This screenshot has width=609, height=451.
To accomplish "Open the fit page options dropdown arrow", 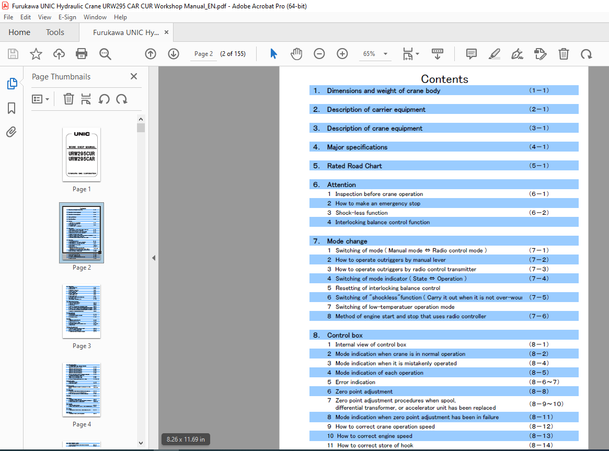I will (x=418, y=54).
